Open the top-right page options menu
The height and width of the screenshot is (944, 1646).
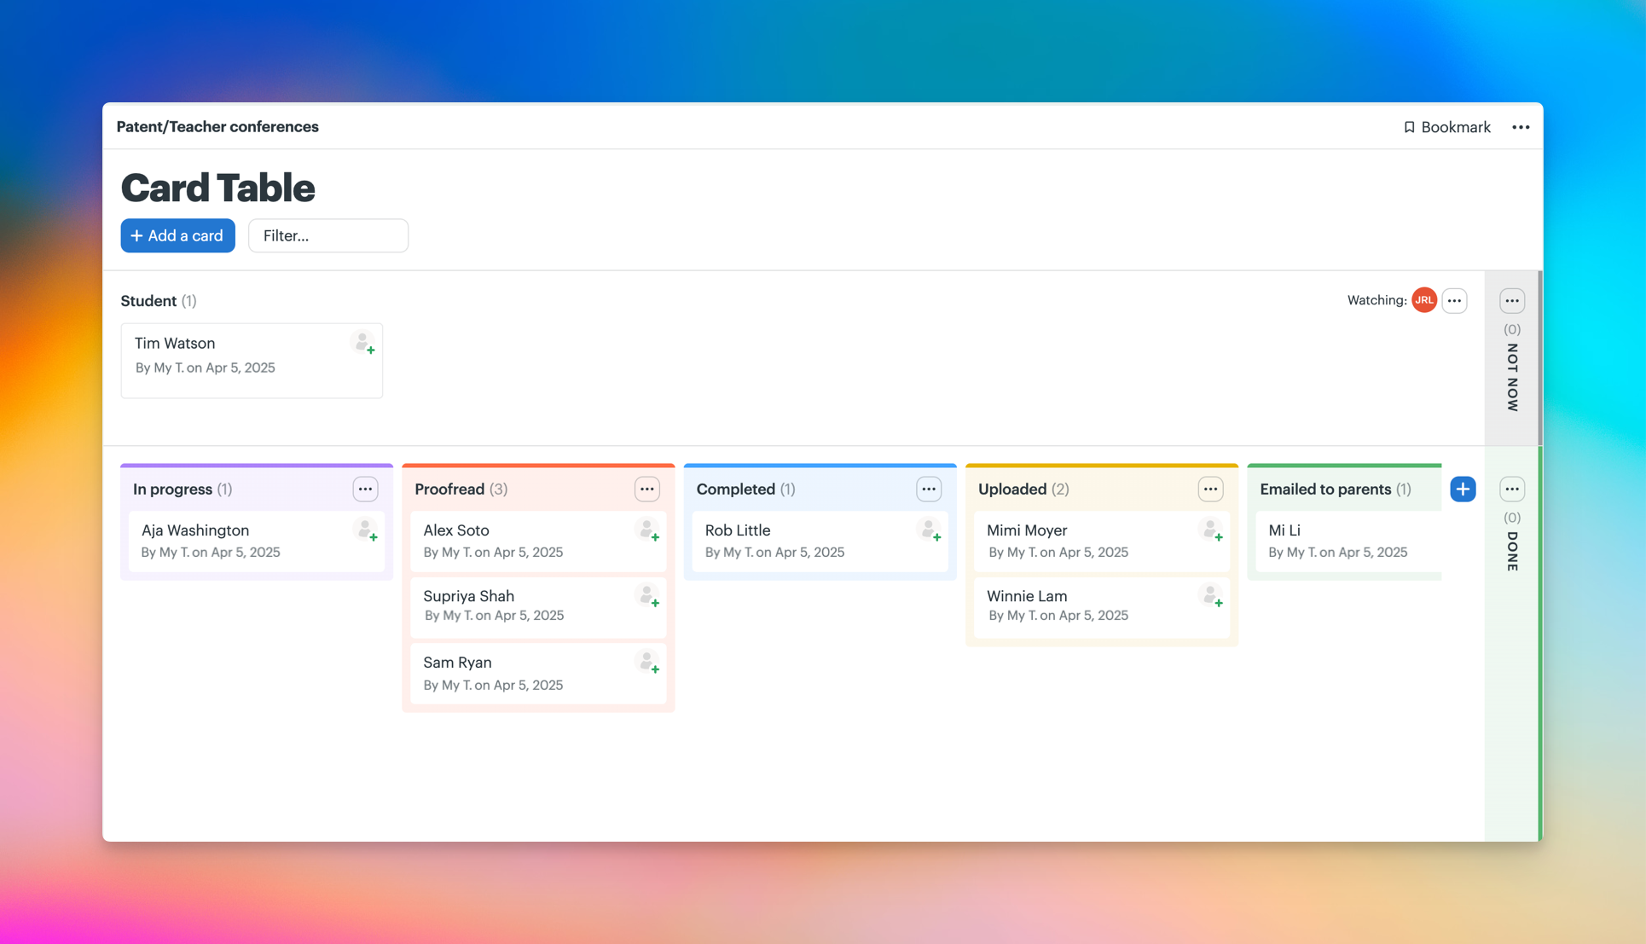pyautogui.click(x=1521, y=127)
